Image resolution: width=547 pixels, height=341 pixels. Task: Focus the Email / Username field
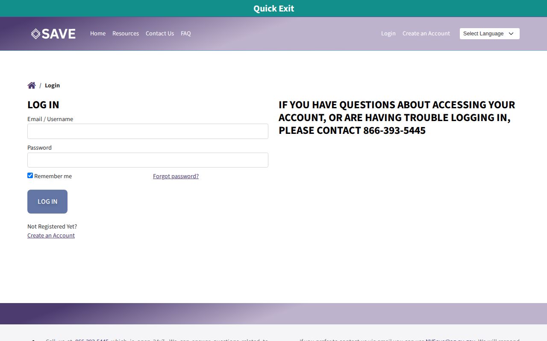coord(148,131)
